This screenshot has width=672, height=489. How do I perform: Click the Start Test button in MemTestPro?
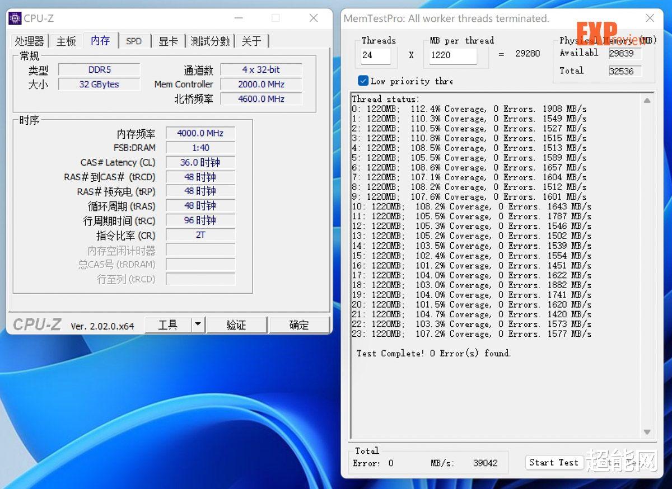(554, 463)
